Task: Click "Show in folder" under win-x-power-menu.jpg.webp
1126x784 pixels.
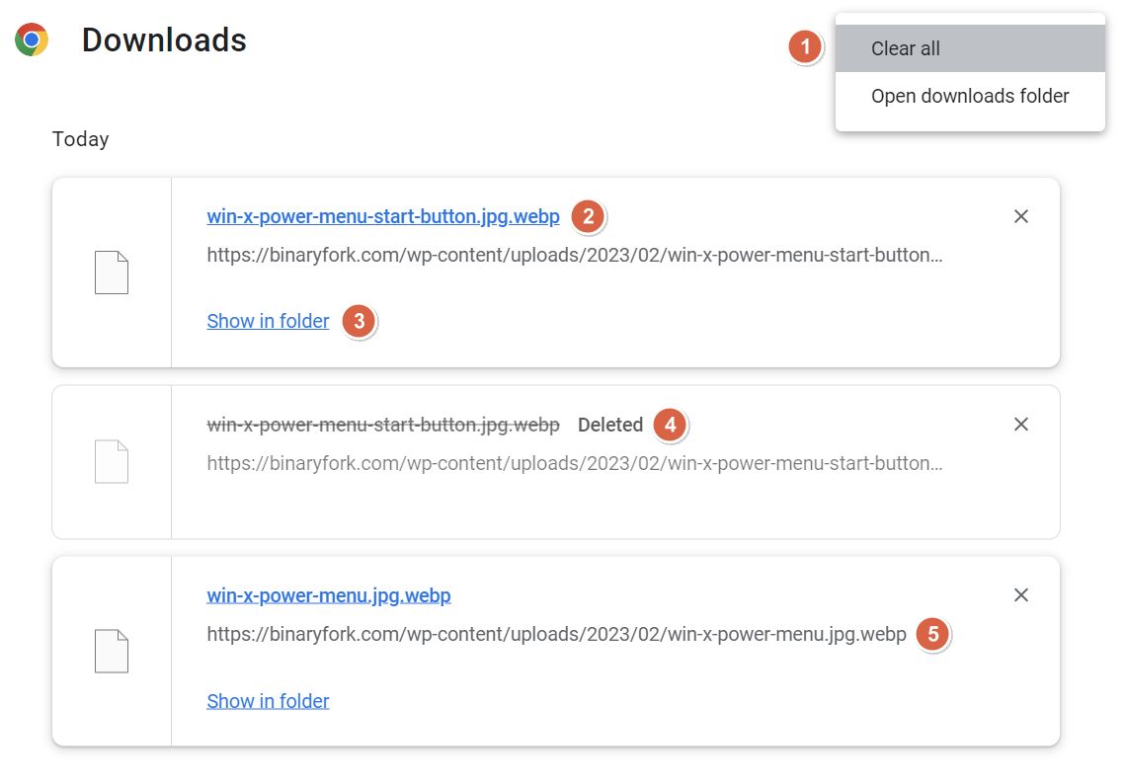Action: click(x=267, y=700)
